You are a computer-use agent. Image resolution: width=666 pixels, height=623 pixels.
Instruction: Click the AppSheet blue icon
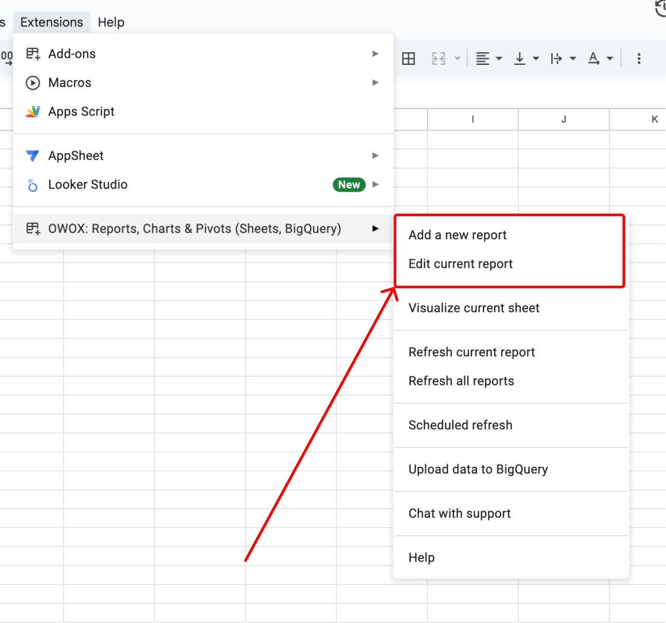coord(32,156)
